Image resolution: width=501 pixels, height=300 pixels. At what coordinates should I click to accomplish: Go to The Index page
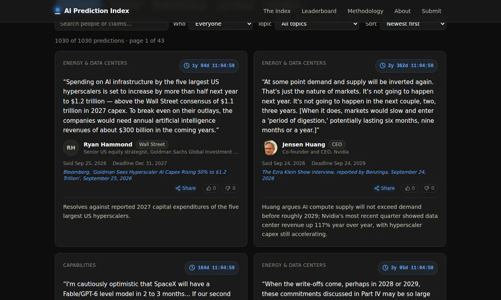tap(277, 11)
